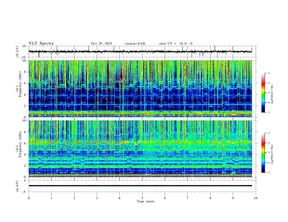
Task: Click the "8" tick on the time axis
Action: [x=210, y=198]
